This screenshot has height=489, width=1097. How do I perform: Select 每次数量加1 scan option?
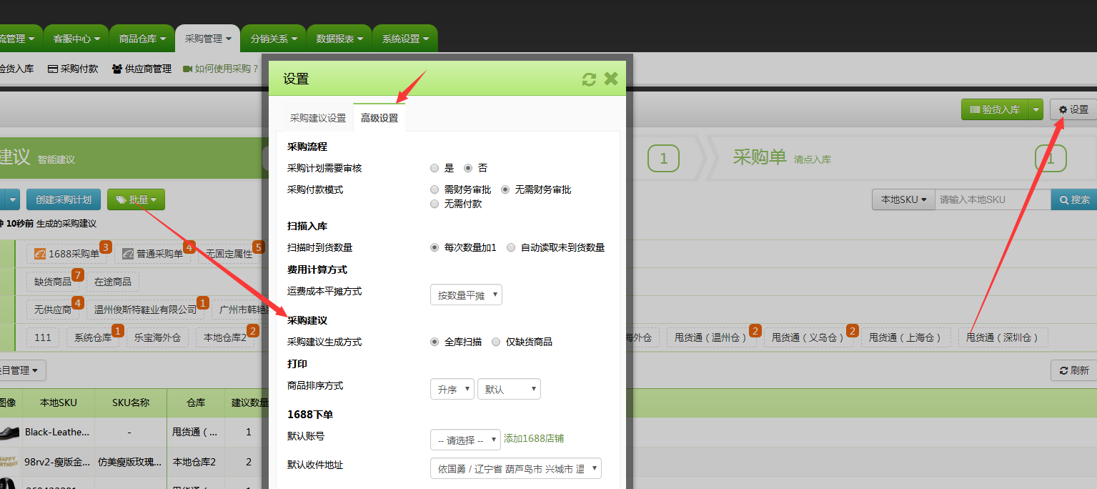435,247
